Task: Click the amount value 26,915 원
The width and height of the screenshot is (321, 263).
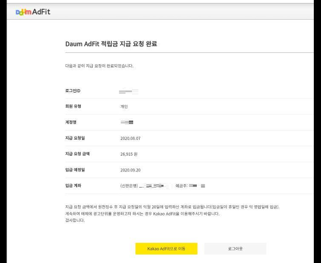Action: 129,154
